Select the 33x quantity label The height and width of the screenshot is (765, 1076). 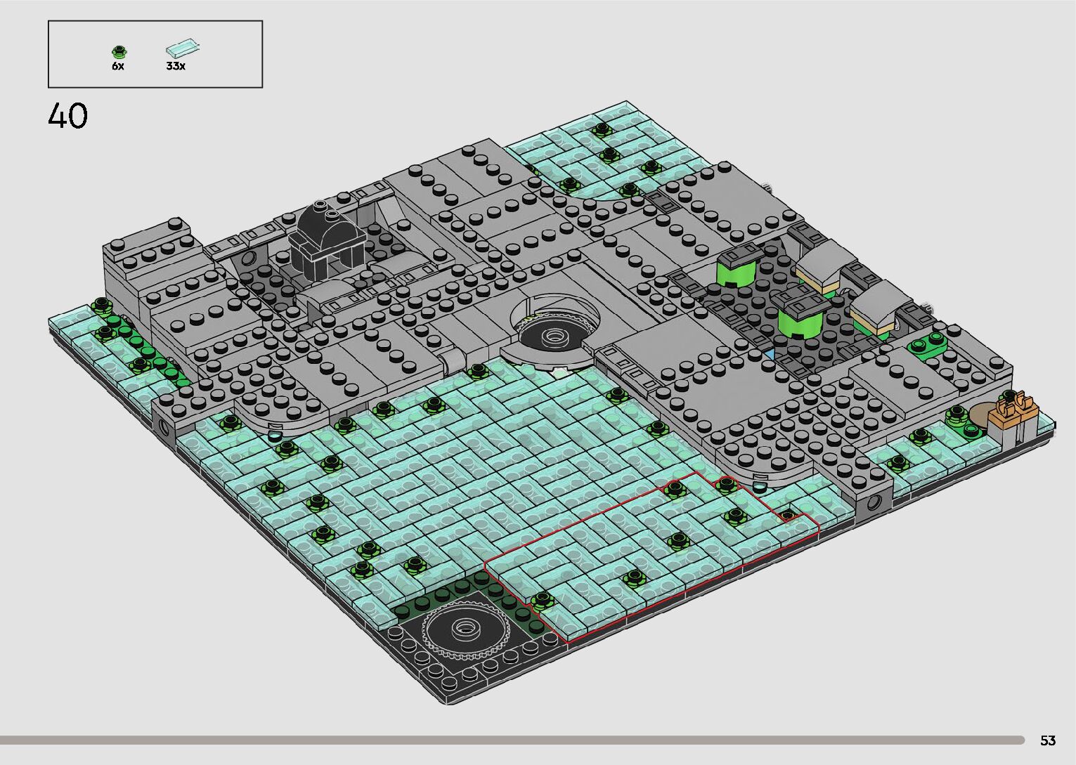point(176,66)
